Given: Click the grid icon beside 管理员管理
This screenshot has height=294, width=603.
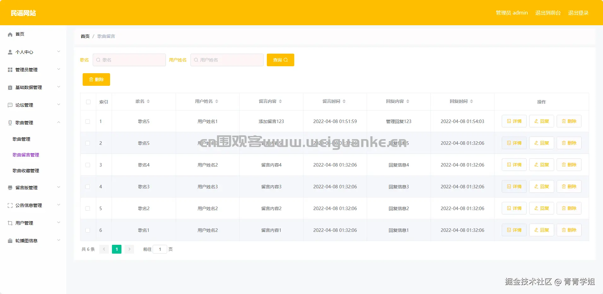Looking at the screenshot, I should pos(10,70).
